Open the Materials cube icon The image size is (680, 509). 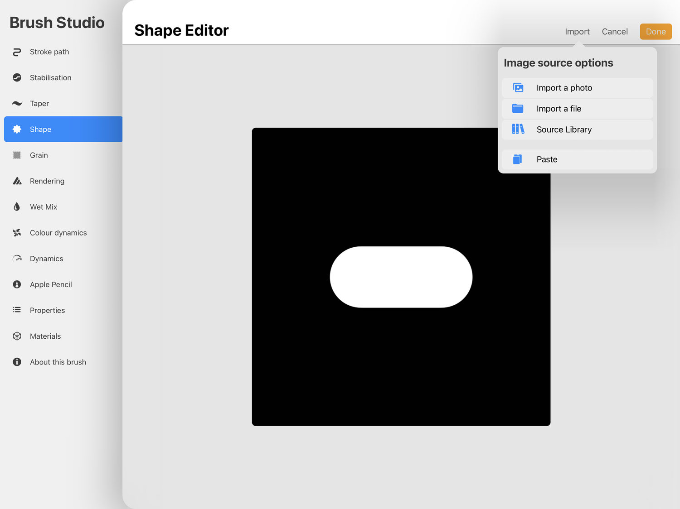pos(17,336)
